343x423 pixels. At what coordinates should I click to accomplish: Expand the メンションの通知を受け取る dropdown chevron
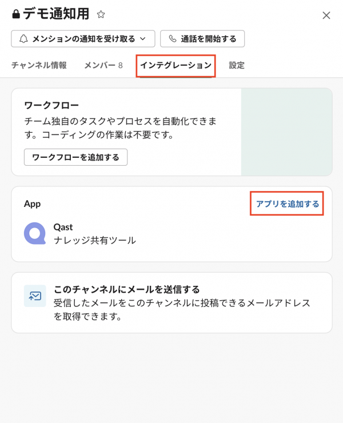click(x=143, y=39)
